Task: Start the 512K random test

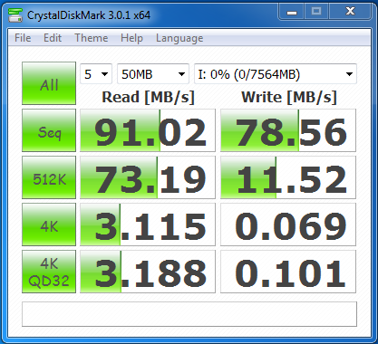Action: (49, 177)
